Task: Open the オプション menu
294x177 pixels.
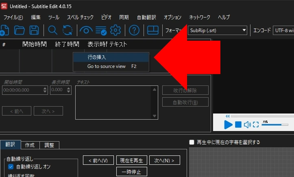Action: click(x=172, y=17)
